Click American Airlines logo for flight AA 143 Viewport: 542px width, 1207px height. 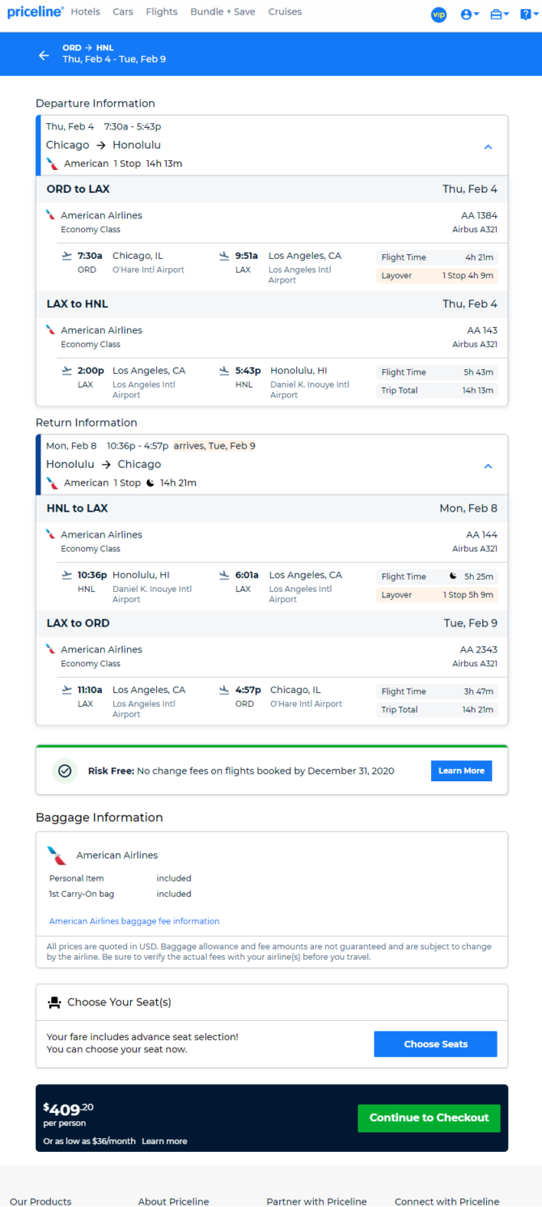[51, 330]
